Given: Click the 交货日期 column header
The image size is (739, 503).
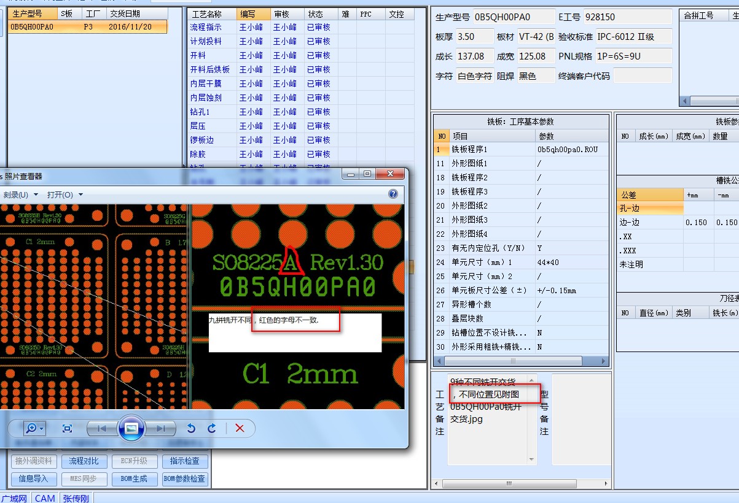Looking at the screenshot, I should coord(136,13).
